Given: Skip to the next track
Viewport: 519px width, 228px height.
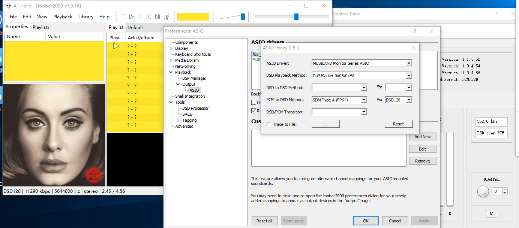Looking at the screenshot, I should [157, 17].
